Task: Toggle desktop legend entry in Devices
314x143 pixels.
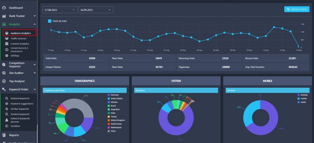Action: (302, 95)
